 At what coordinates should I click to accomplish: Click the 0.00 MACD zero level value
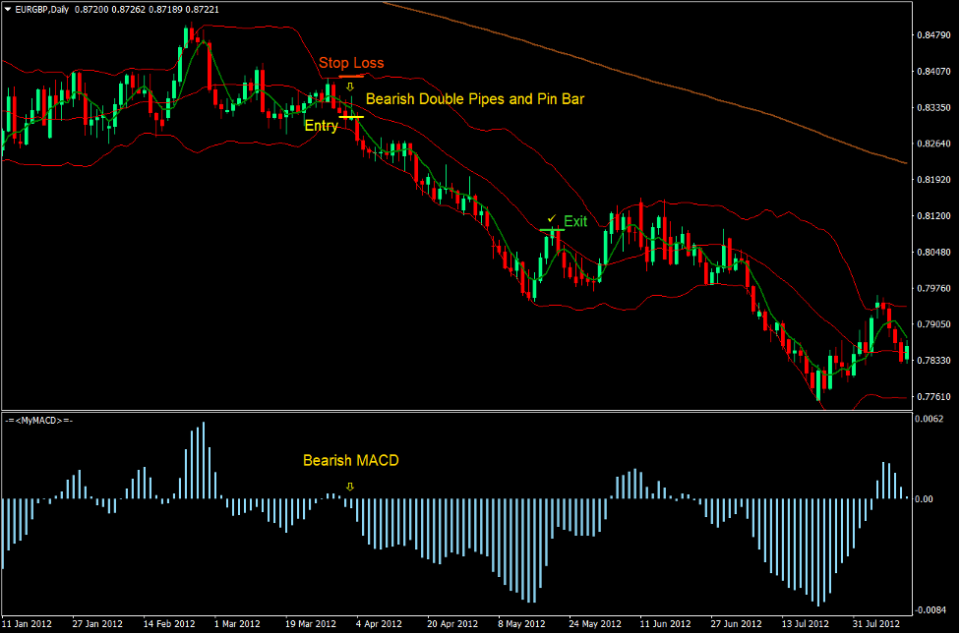925,499
